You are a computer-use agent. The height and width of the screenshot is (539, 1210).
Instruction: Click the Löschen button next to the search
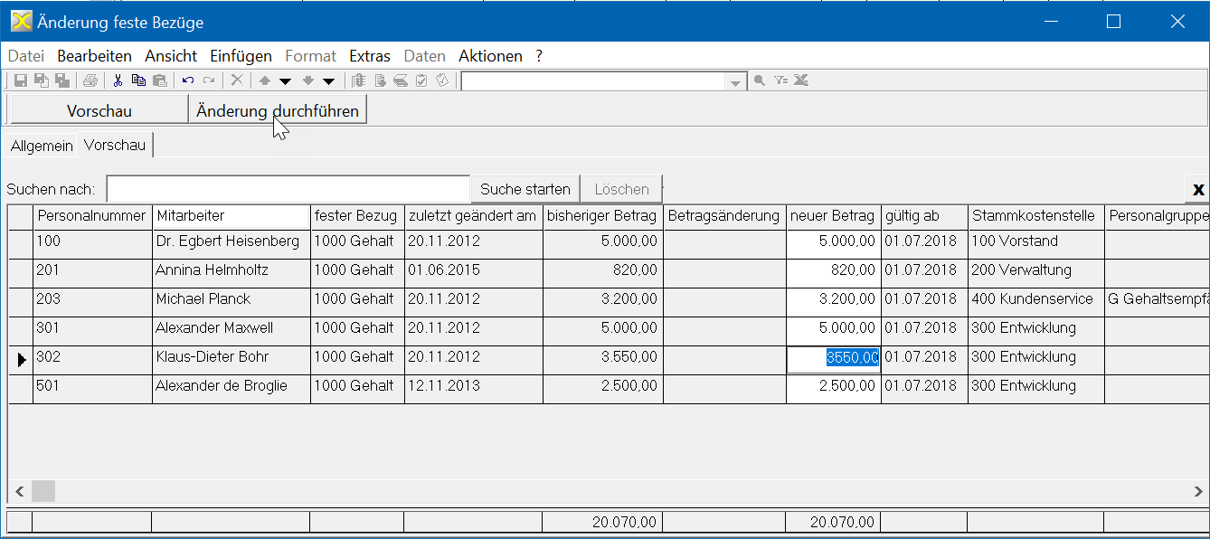[621, 189]
